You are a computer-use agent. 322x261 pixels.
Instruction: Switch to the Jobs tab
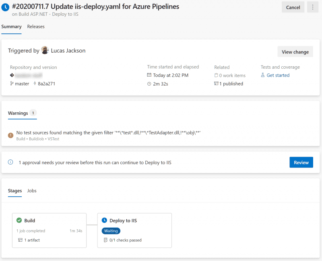tap(32, 191)
